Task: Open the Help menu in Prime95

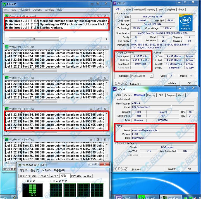Action: [59, 10]
